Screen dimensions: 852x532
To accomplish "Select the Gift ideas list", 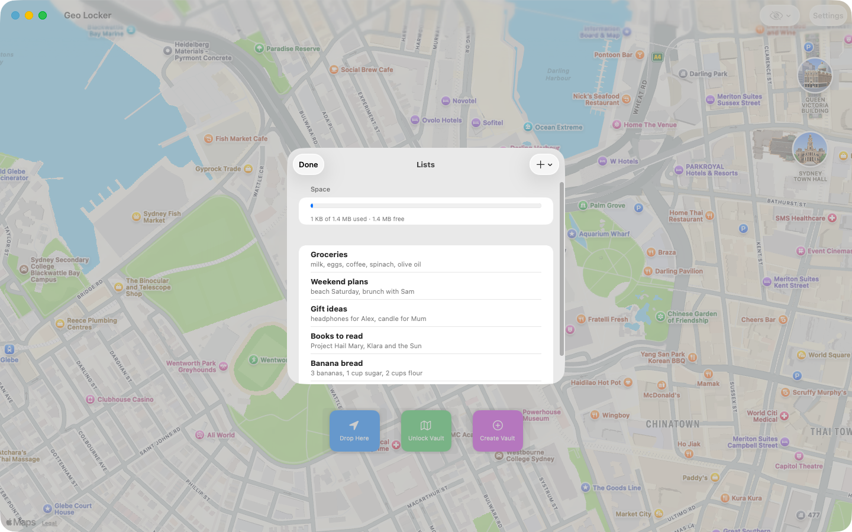I will click(426, 313).
